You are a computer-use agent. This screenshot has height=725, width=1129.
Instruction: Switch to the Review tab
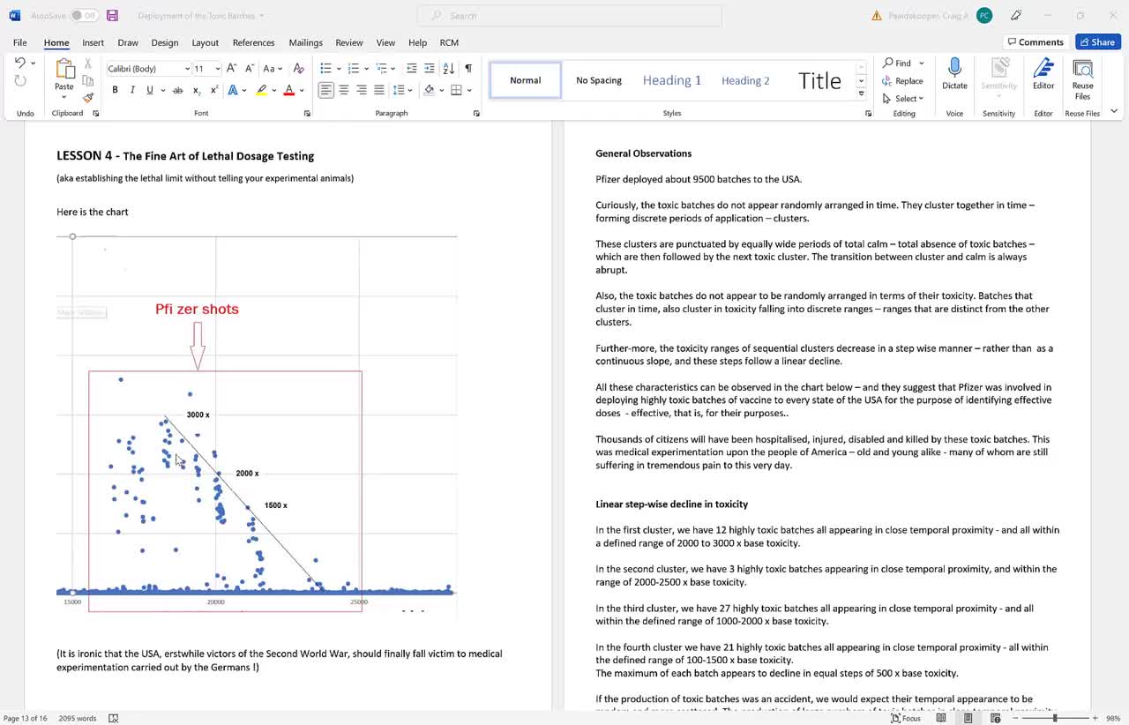pos(349,42)
